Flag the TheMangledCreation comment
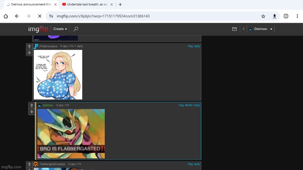 (190, 164)
